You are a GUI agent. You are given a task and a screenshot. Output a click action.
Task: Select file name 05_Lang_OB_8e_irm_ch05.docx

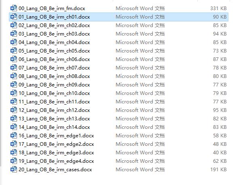click(x=54, y=51)
